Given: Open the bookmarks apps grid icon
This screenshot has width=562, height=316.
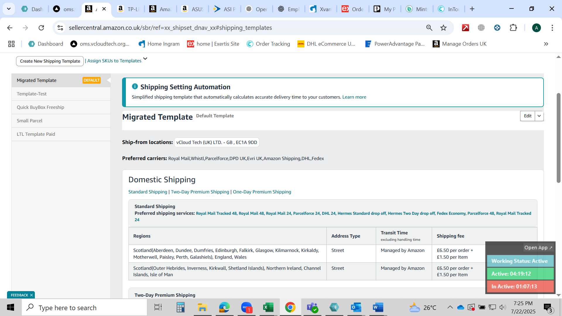Looking at the screenshot, I should [11, 44].
